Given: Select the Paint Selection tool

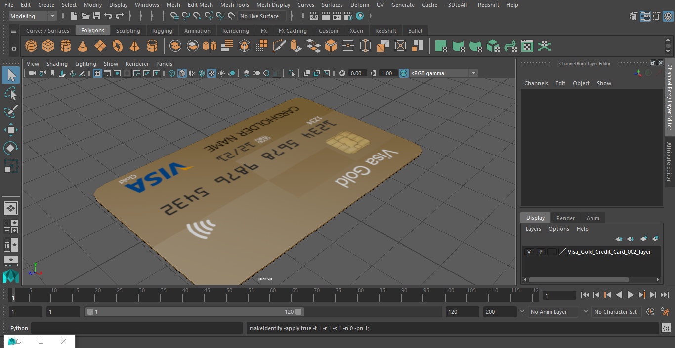Looking at the screenshot, I should (x=11, y=112).
